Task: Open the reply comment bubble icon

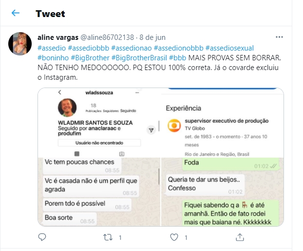Action: [42, 237]
